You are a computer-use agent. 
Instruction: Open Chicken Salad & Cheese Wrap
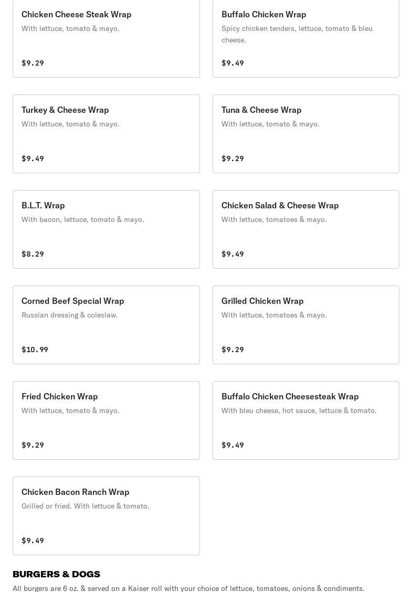[306, 229]
